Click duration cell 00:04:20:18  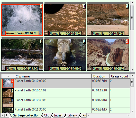click(101, 103)
